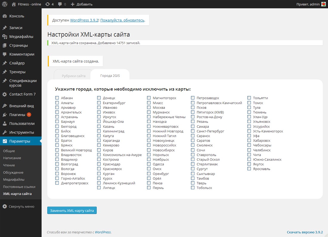Open the Написание submenu item
Viewport: 328px width, 237px height.
[12, 158]
